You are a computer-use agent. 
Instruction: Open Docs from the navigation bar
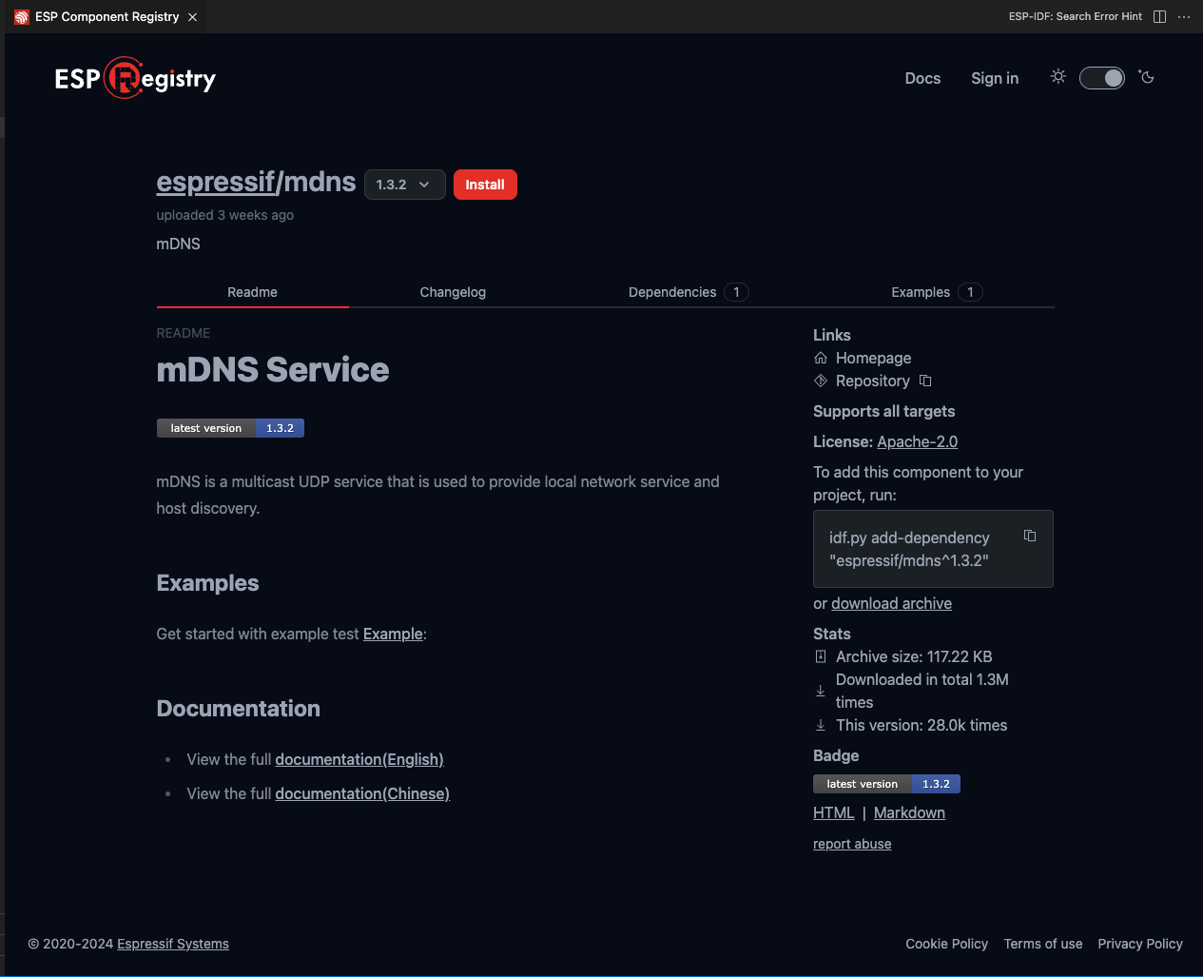922,78
